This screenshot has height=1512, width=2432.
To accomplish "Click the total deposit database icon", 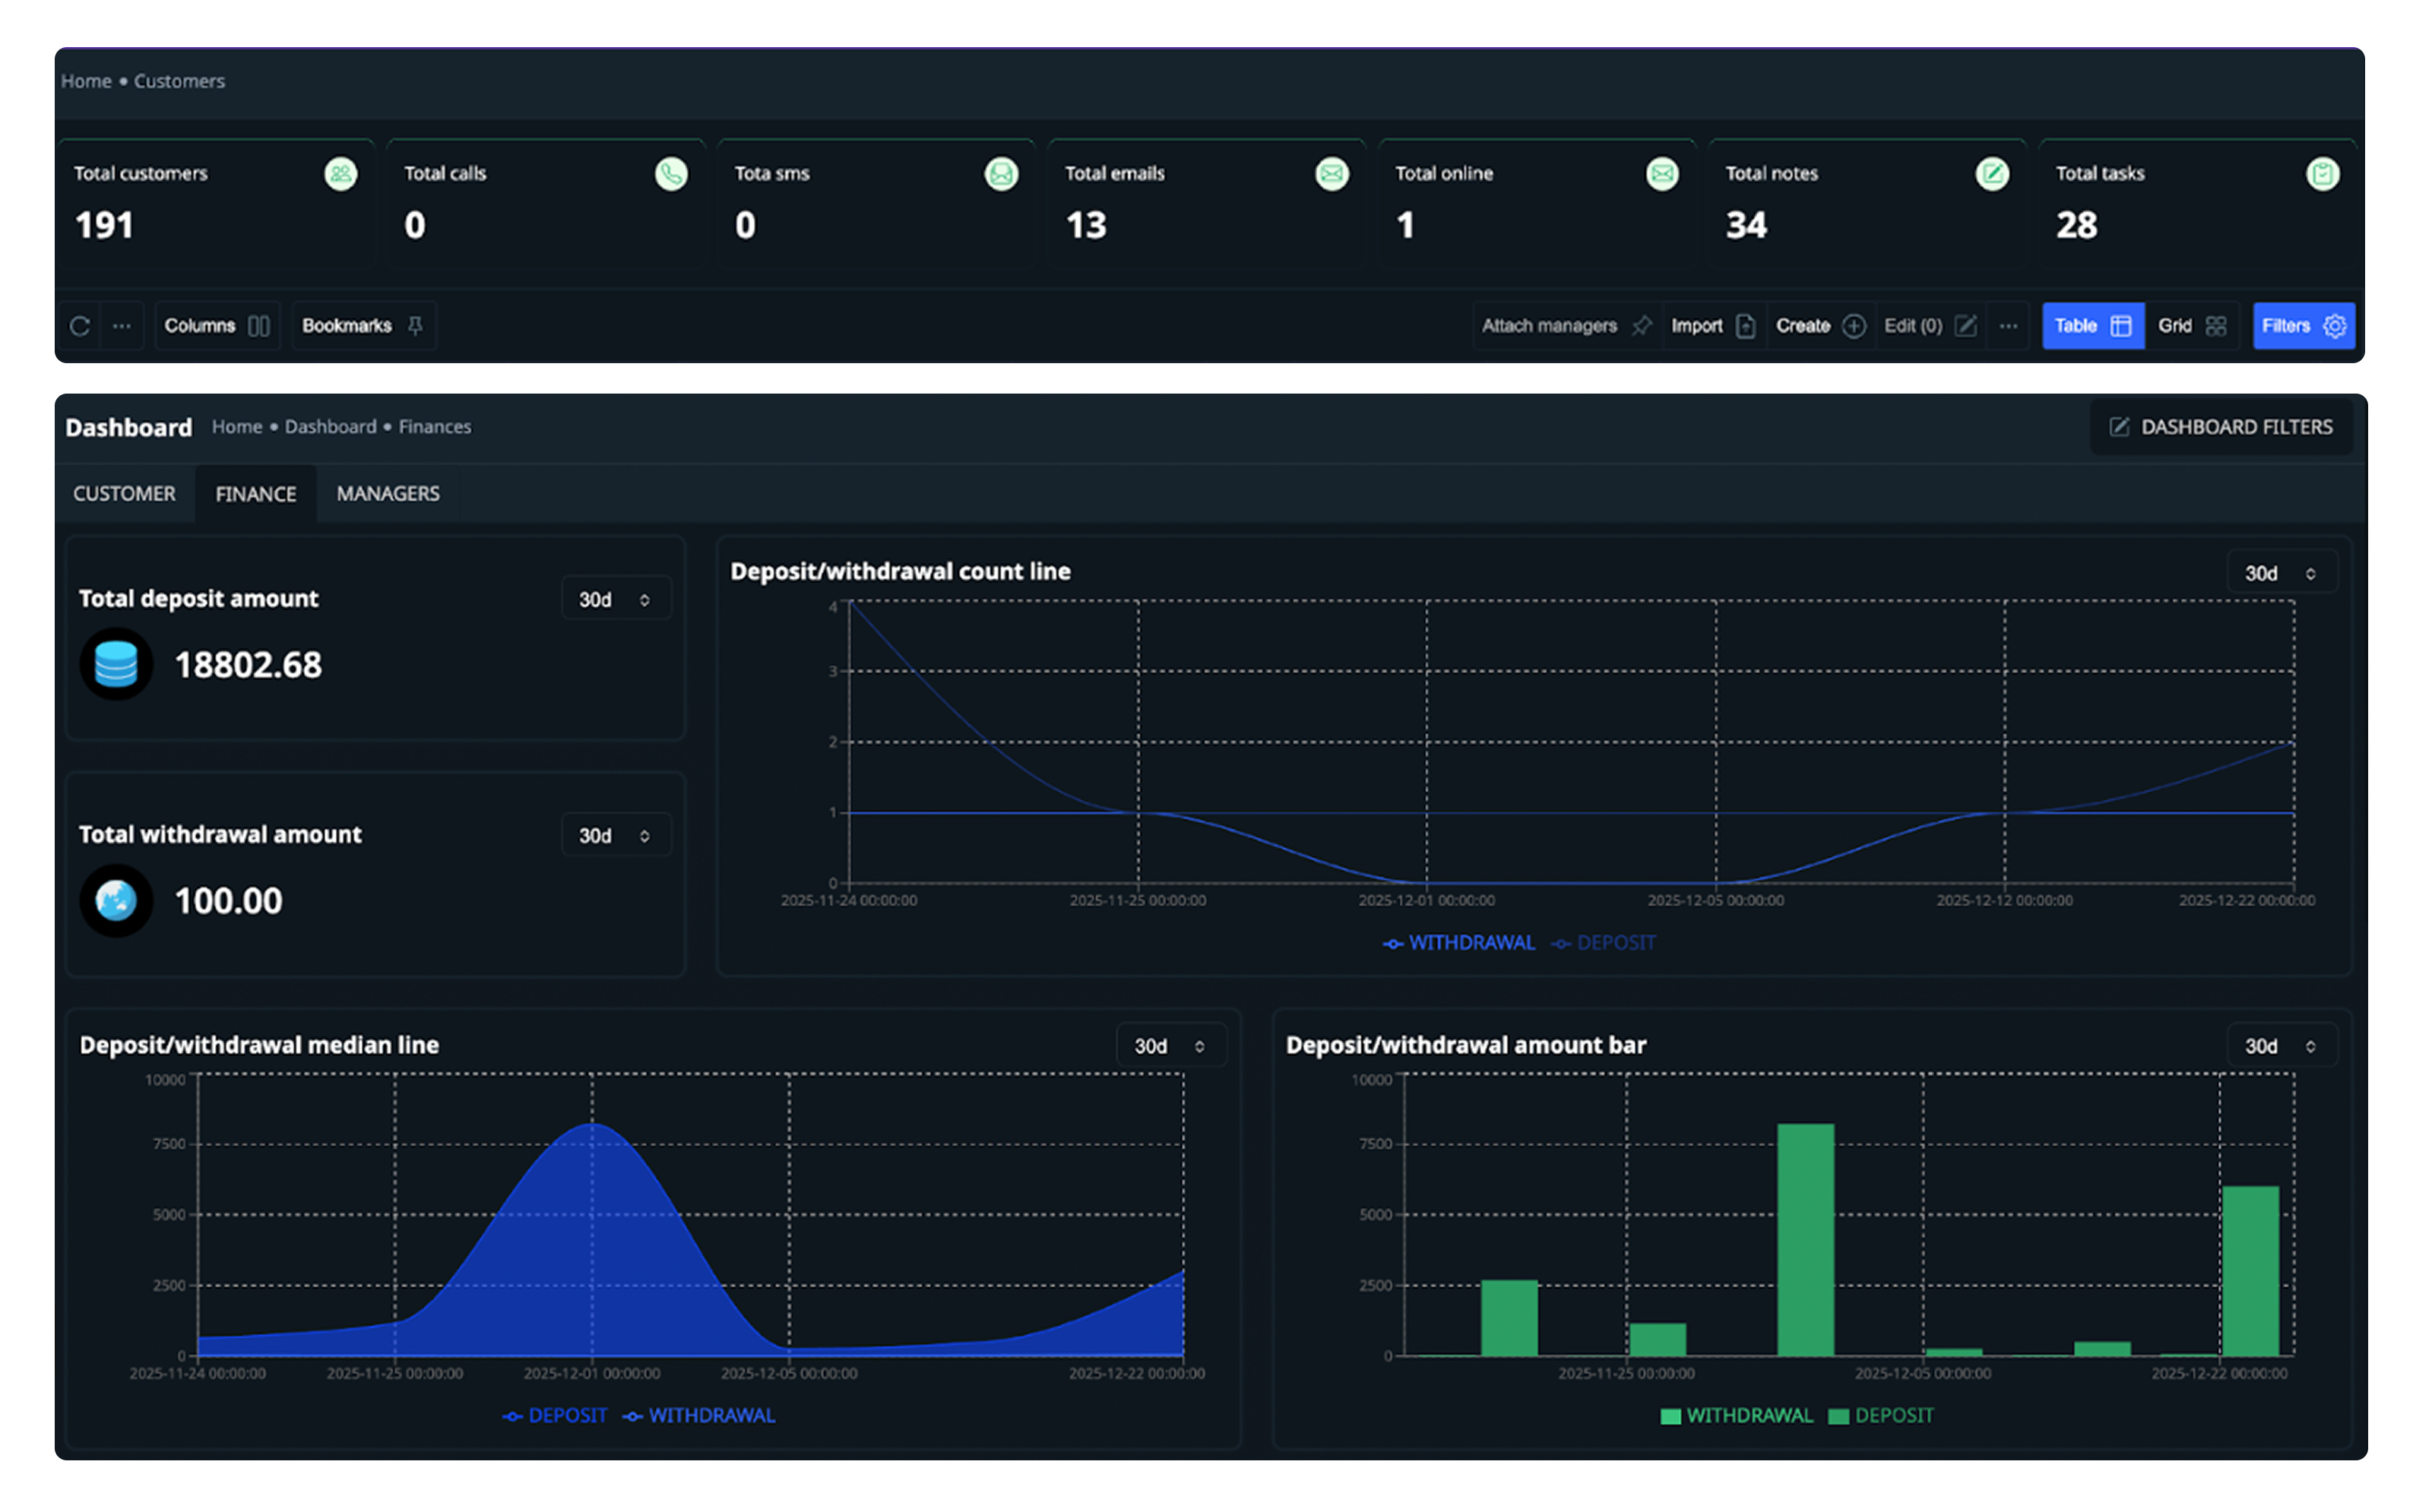I will [x=116, y=663].
